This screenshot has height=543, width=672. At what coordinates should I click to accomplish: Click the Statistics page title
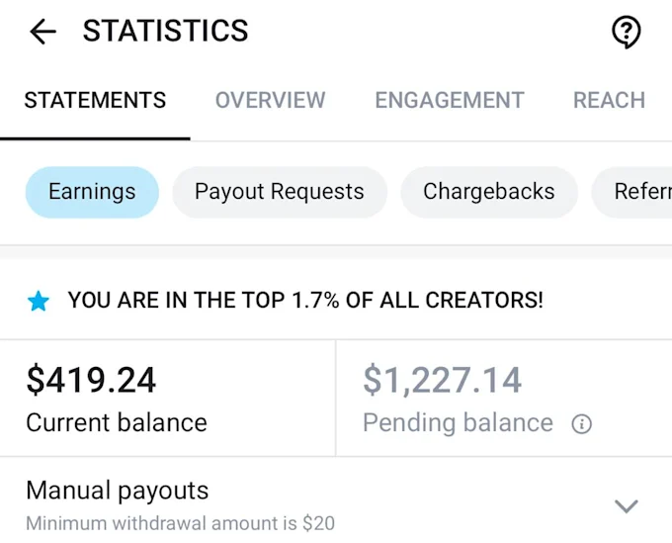click(x=165, y=31)
